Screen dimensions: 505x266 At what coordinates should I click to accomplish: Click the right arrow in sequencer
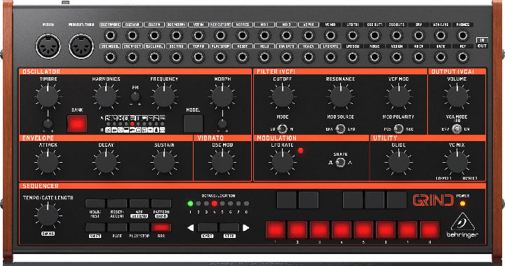pyautogui.click(x=246, y=227)
